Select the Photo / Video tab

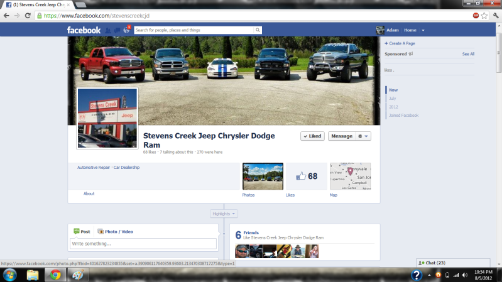pyautogui.click(x=115, y=231)
